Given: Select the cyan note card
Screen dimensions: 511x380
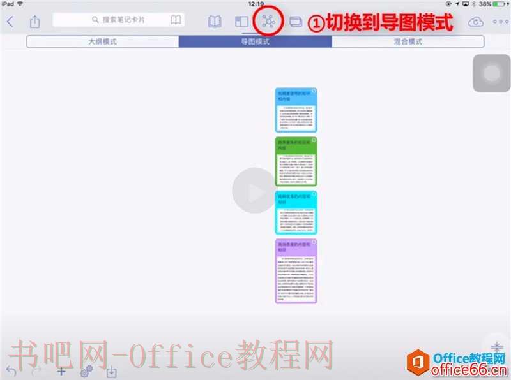Looking at the screenshot, I should click(296, 213).
